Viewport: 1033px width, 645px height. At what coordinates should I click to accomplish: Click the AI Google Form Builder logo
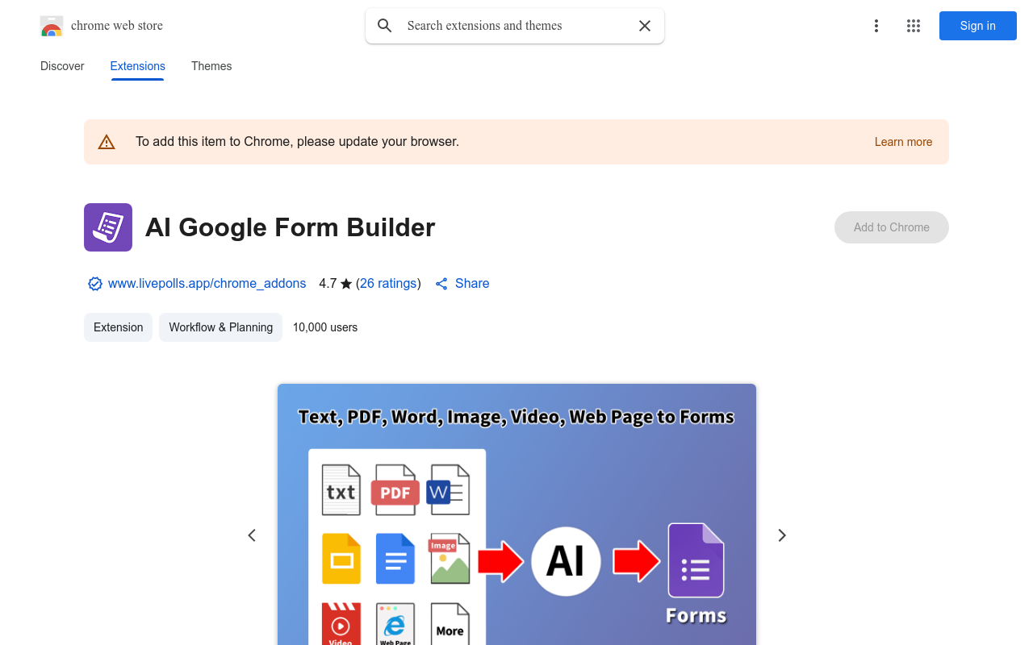point(108,227)
